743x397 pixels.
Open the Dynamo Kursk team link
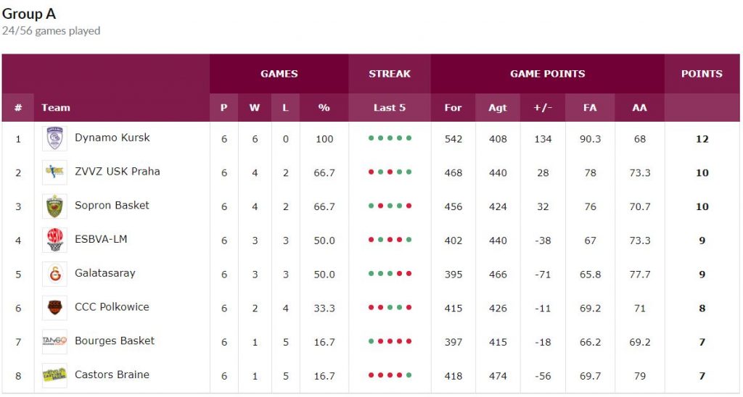click(x=112, y=138)
